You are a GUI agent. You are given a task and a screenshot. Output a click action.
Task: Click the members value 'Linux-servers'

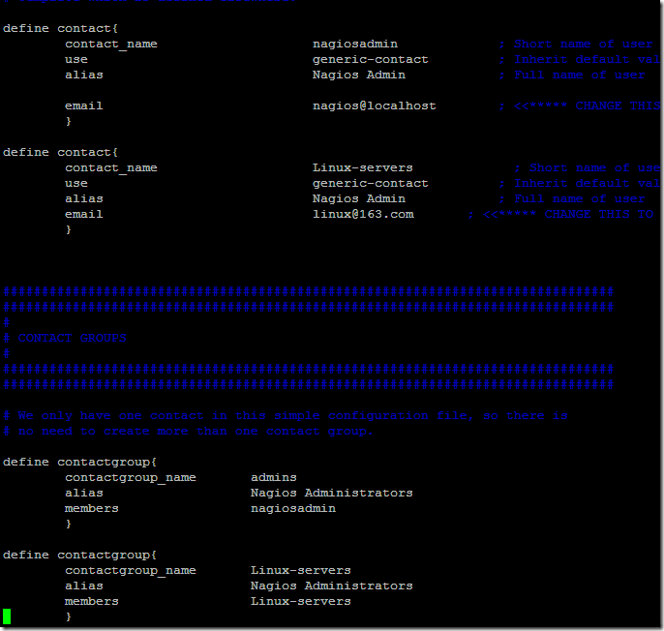pyautogui.click(x=301, y=601)
